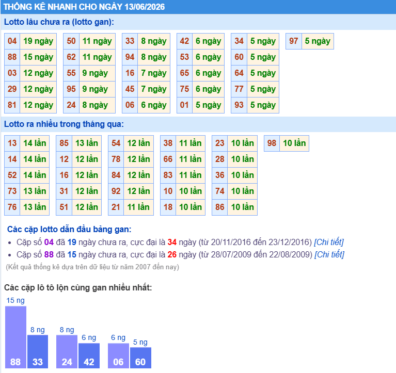Click frequent number 54 cell
This screenshot has width=396, height=373.
pyautogui.click(x=116, y=143)
